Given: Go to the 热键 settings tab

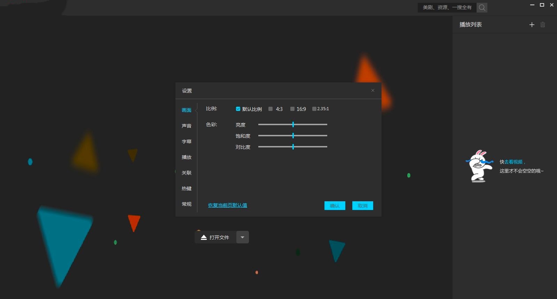Looking at the screenshot, I should [x=187, y=188].
